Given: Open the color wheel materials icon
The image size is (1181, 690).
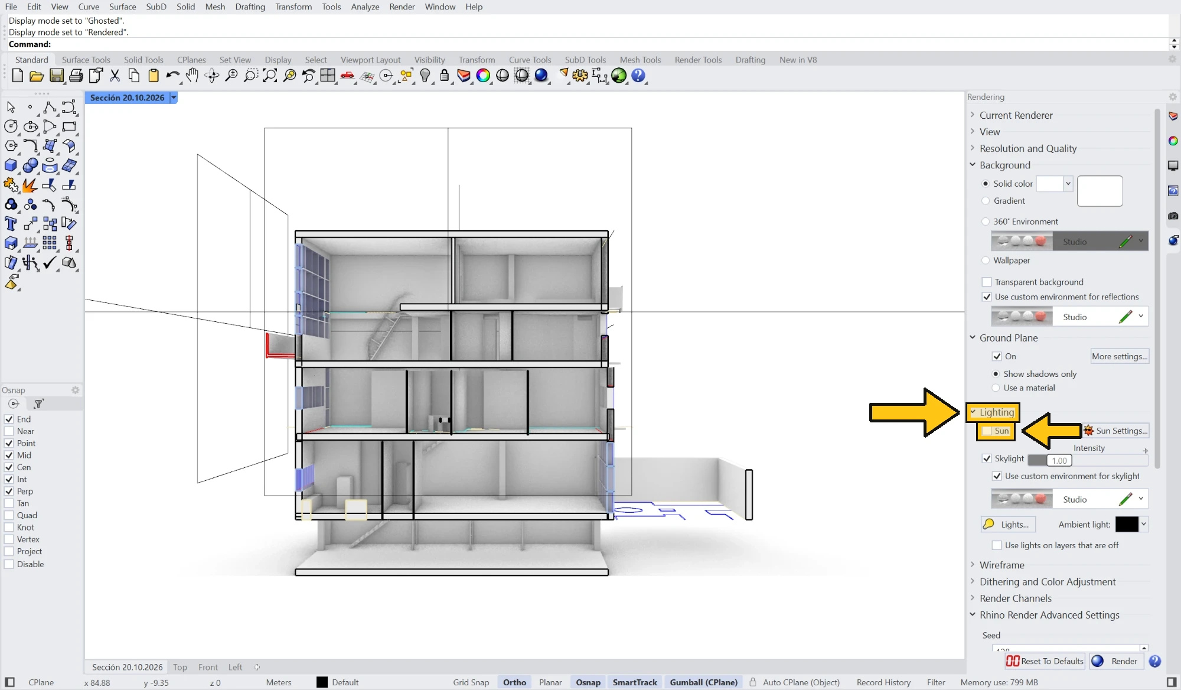Looking at the screenshot, I should click(483, 76).
